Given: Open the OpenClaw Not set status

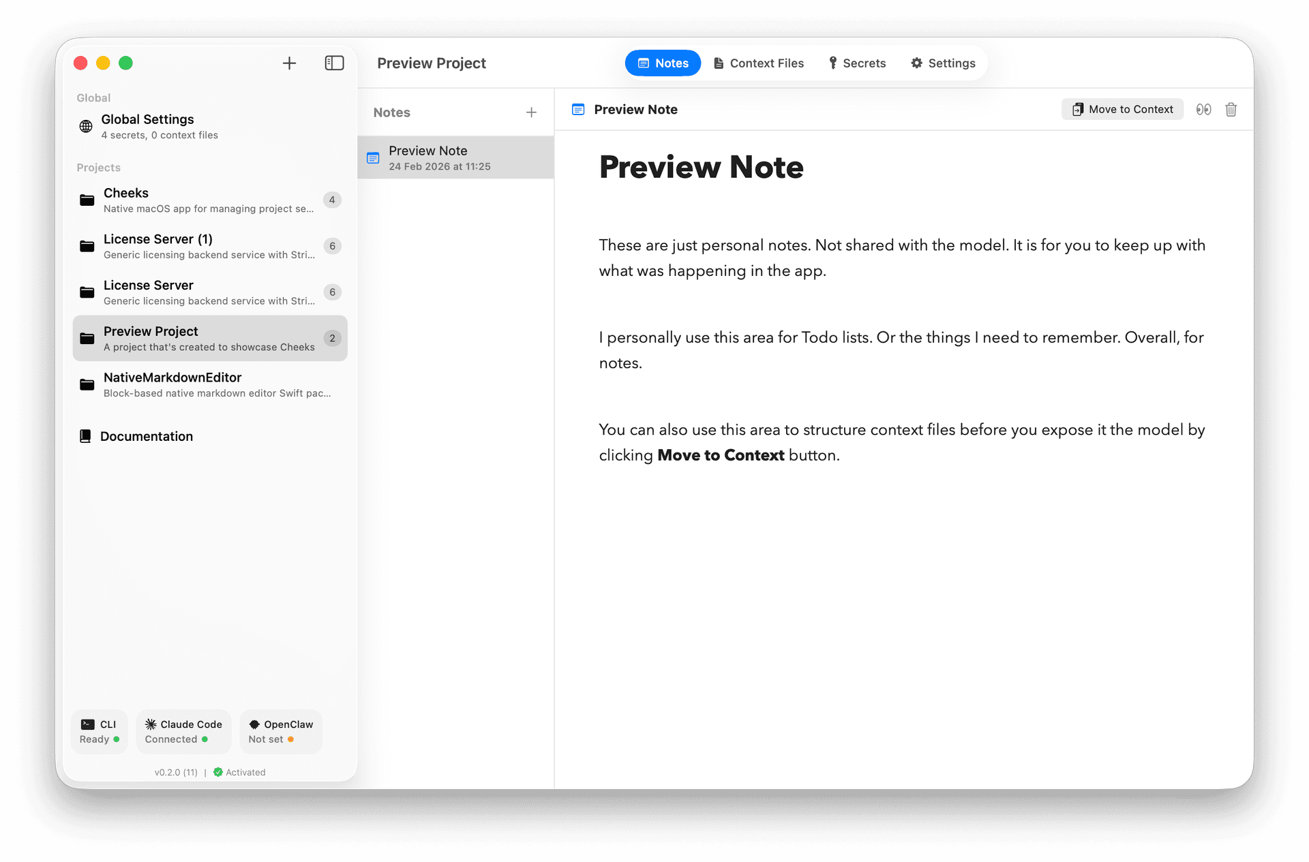Looking at the screenshot, I should coord(280,732).
